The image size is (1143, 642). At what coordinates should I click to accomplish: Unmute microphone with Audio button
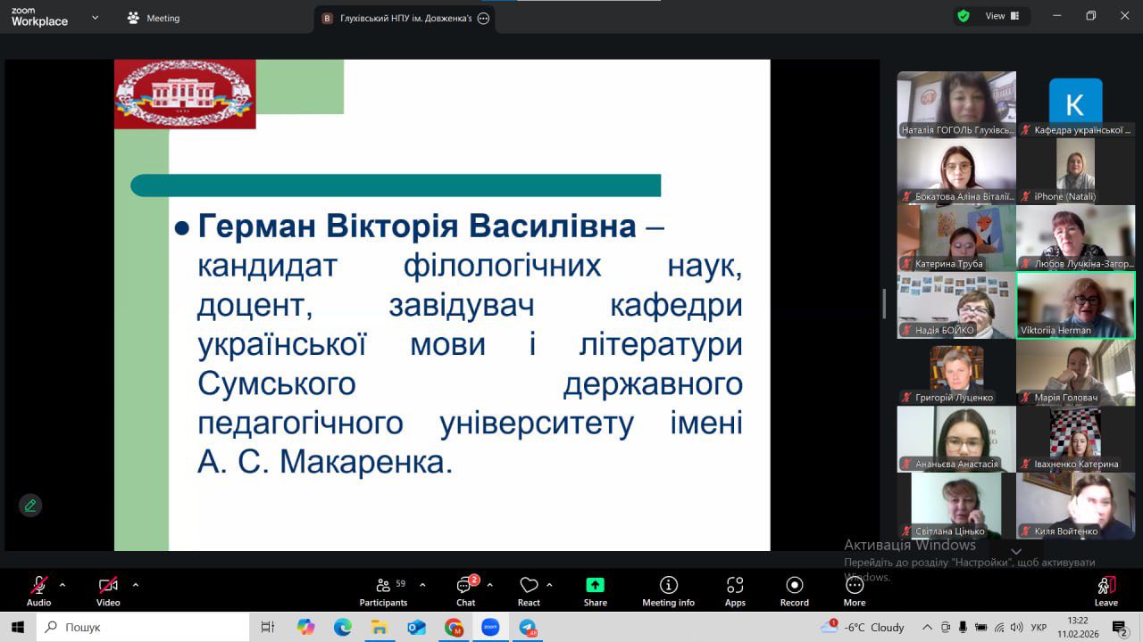coord(38,590)
